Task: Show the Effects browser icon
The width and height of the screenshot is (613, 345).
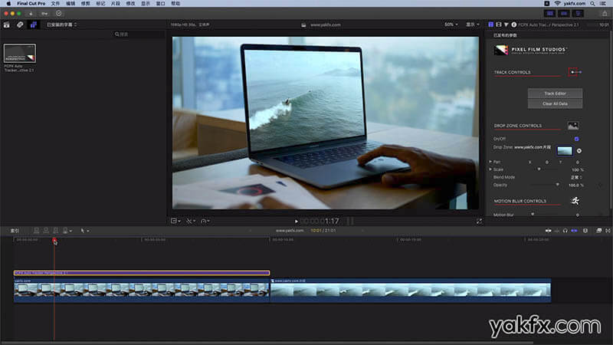Action: pyautogui.click(x=598, y=231)
